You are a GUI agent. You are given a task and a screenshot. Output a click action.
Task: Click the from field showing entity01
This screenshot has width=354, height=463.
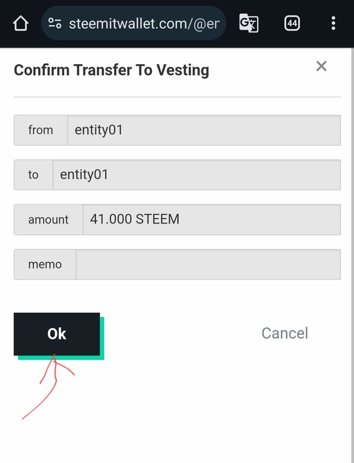[204, 130]
